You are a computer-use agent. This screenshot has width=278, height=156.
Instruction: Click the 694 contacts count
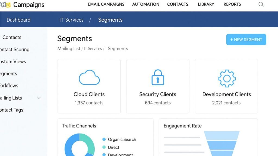(158, 103)
